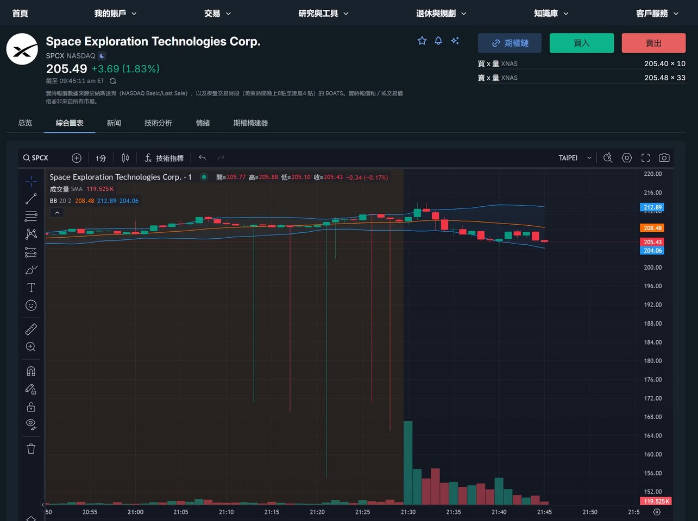Screen dimensions: 698x521
Task: Change the candlestick chart style
Action: (125, 158)
